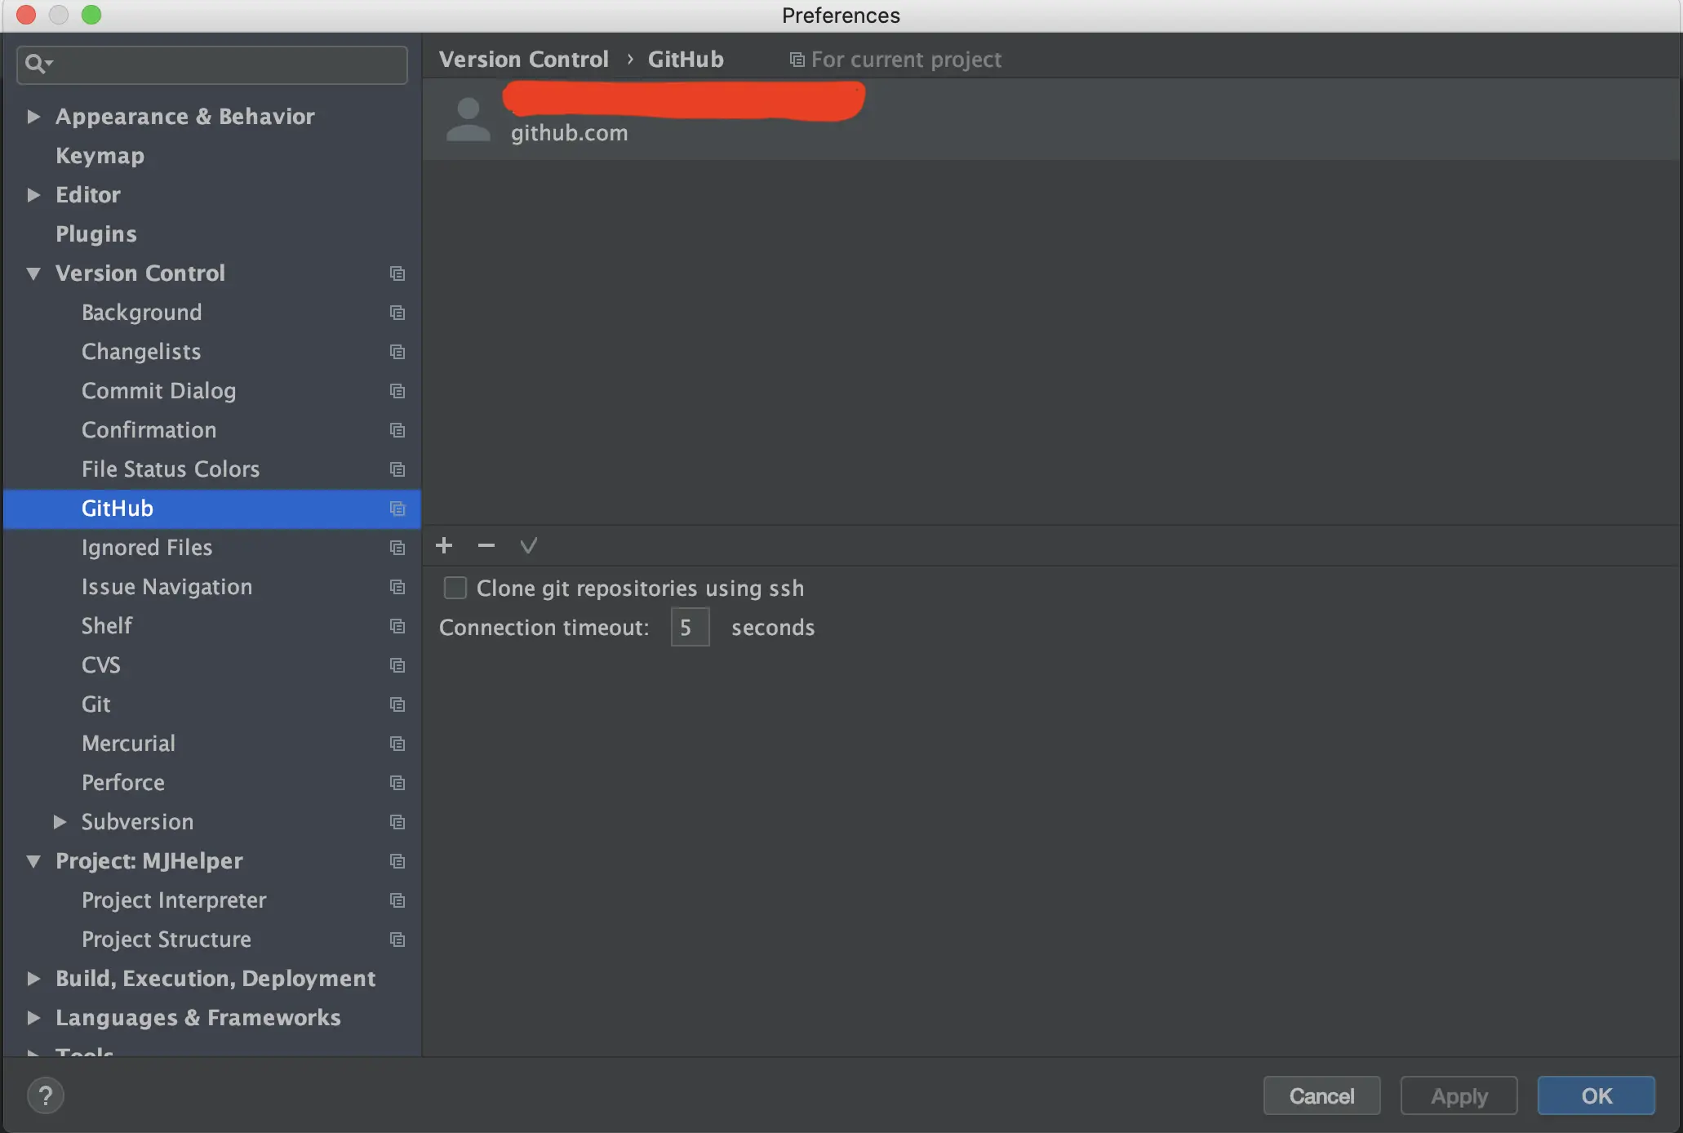Click the help question mark icon
The height and width of the screenshot is (1133, 1683).
pos(46,1095)
